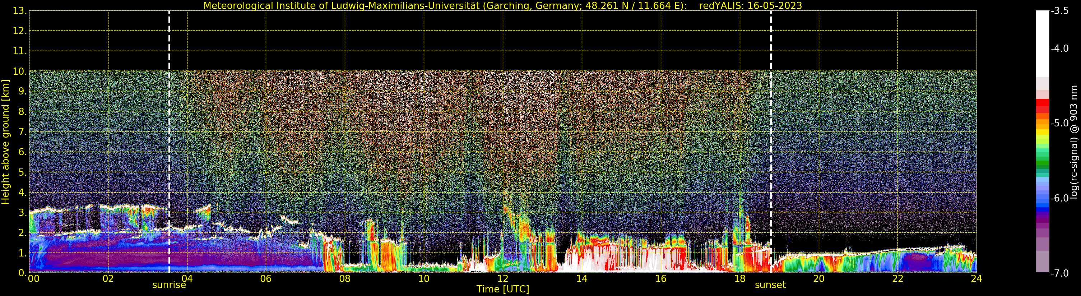Image resolution: width=1081 pixels, height=296 pixels.
Task: Click the y-axis tick label '1.'
Action: pyautogui.click(x=22, y=253)
